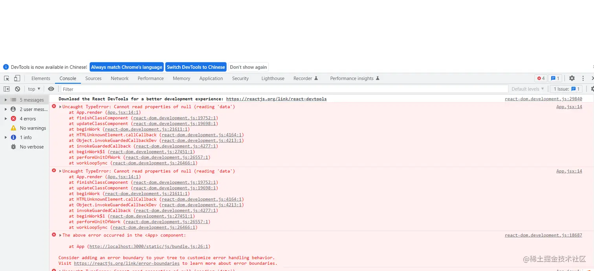The image size is (594, 271).
Task: Open the DevTools three-dot customize menu
Action: click(583, 78)
